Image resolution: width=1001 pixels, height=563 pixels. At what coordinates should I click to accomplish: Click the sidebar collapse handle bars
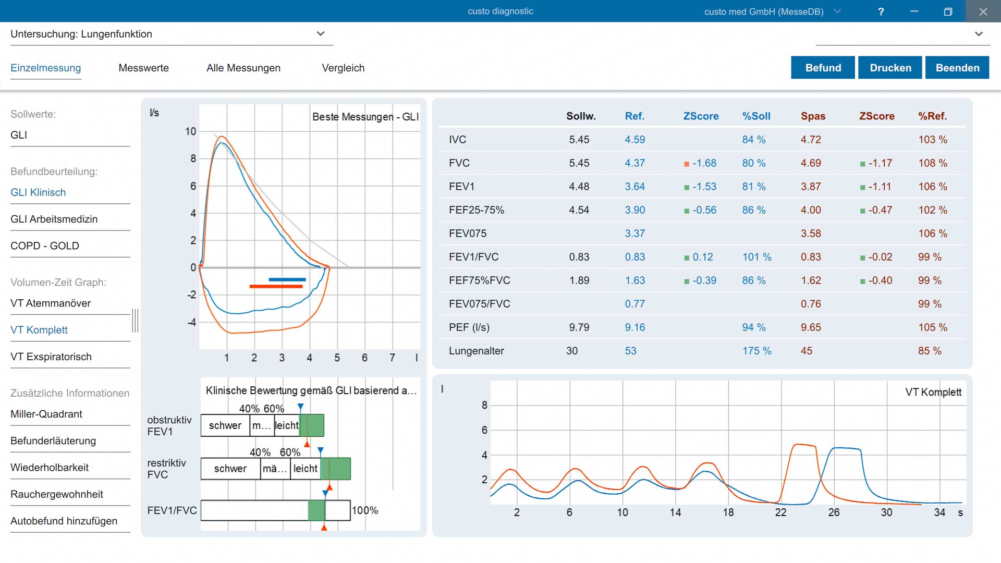point(135,321)
